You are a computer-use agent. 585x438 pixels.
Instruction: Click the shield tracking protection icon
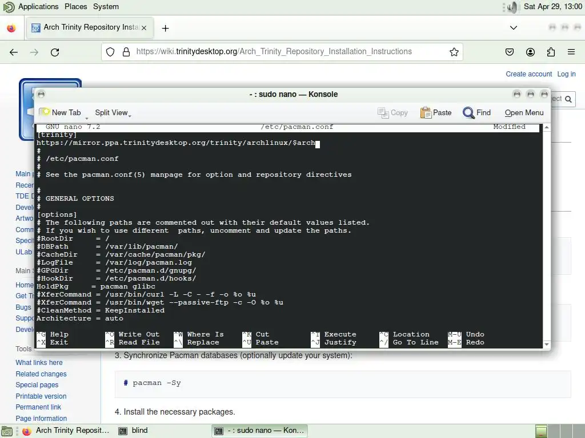(110, 52)
